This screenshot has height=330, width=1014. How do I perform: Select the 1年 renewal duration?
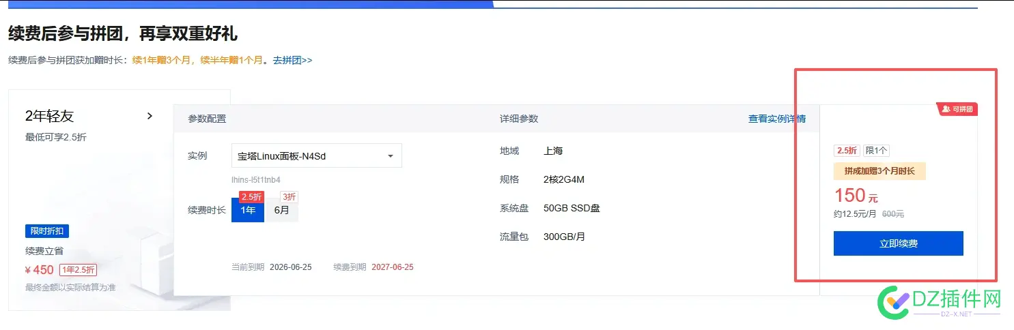tap(248, 210)
